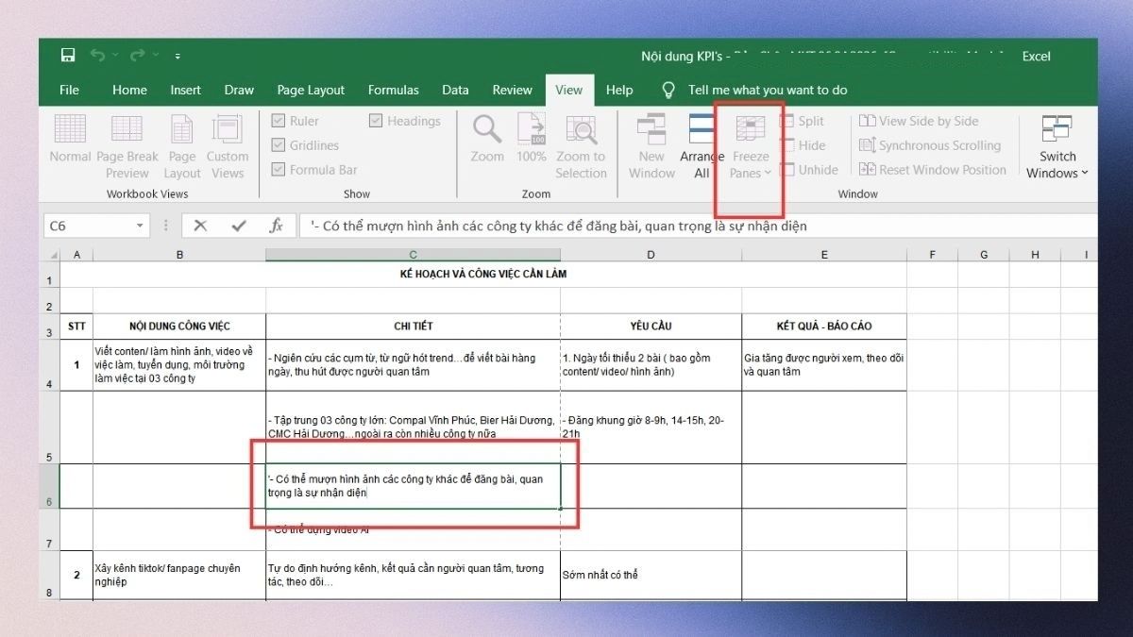The width and height of the screenshot is (1133, 637).
Task: Click the 'CHI TIẾT' header cell
Action: tap(413, 327)
